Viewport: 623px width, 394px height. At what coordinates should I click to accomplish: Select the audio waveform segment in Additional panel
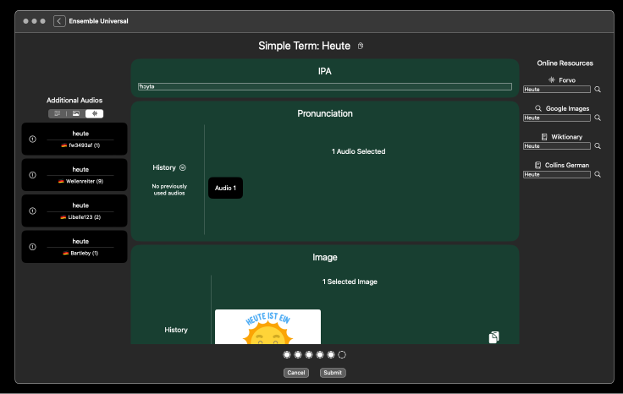pyautogui.click(x=95, y=113)
